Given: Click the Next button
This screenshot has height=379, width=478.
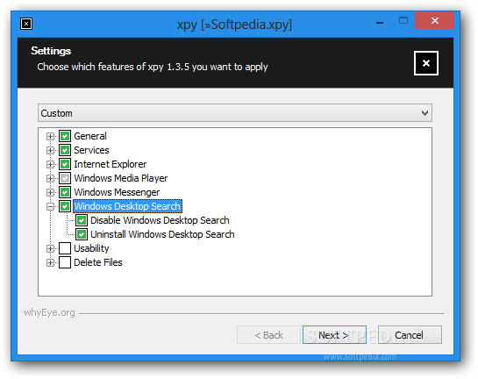Looking at the screenshot, I should (x=334, y=335).
